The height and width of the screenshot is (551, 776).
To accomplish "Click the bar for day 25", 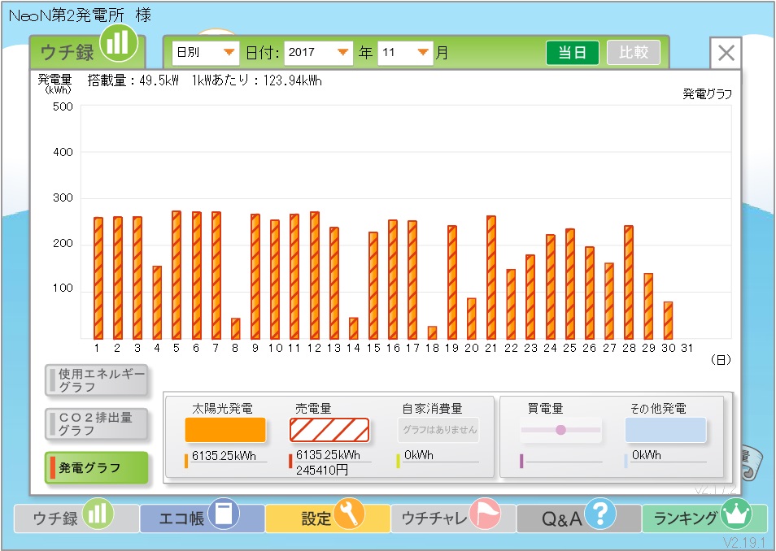I will click(569, 284).
